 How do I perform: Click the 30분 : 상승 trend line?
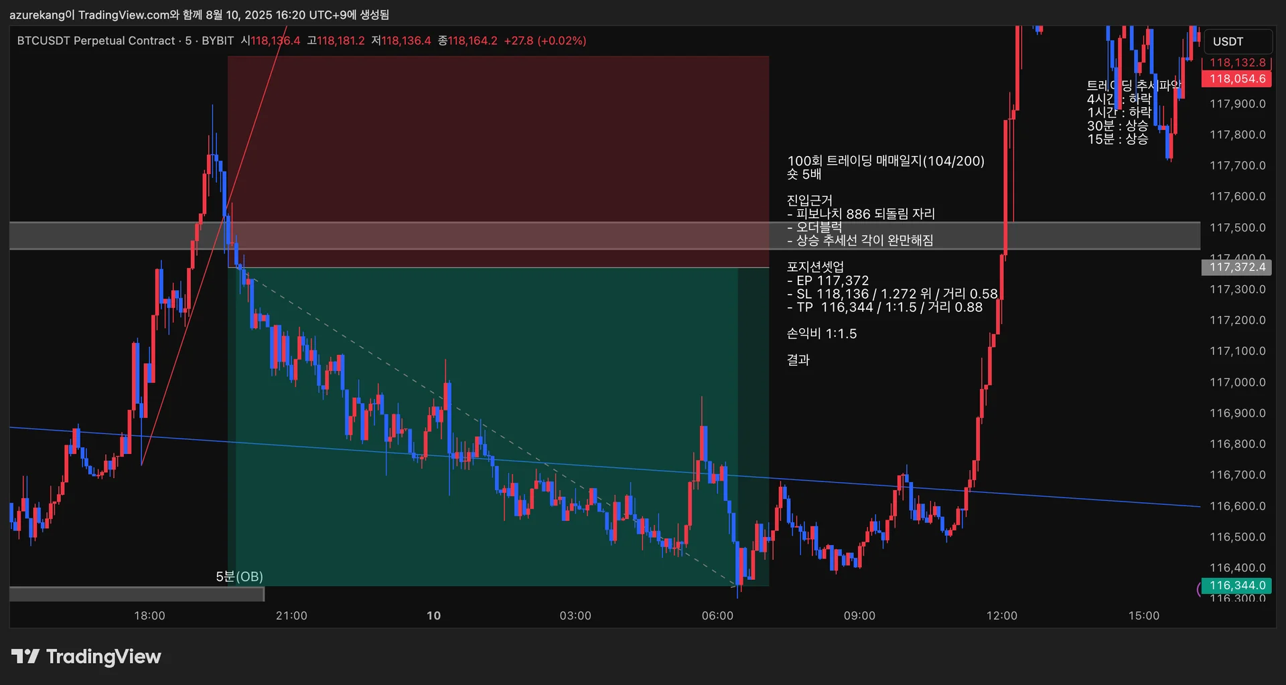point(1118,126)
